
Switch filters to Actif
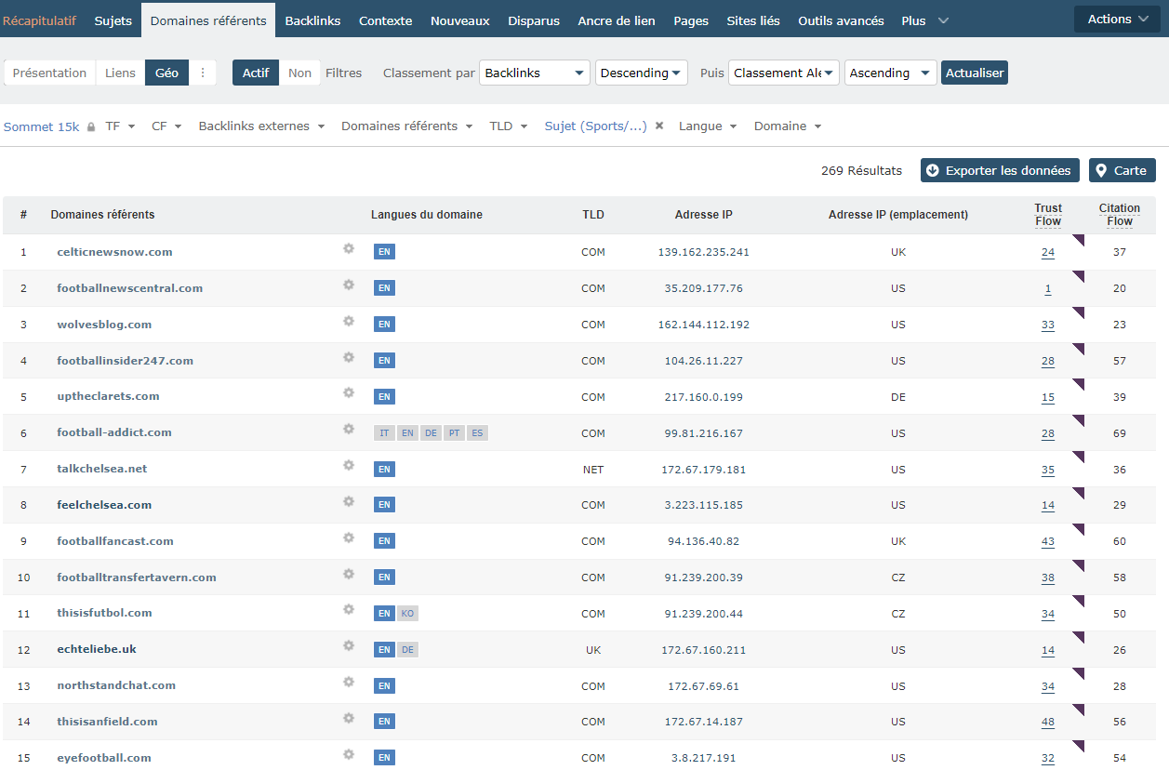tap(256, 73)
